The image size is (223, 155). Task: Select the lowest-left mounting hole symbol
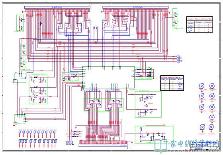click(x=202, y=127)
